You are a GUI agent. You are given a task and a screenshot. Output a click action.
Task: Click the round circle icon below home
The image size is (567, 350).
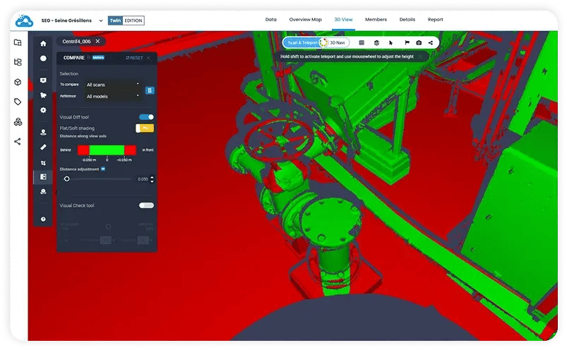(43, 58)
